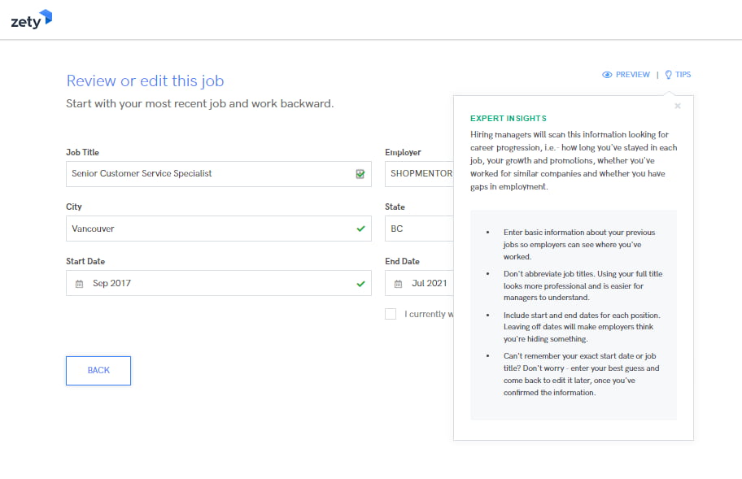Viewport: 742px width, 479px height.
Task: Click the green check icon in Job Title
Action: 360,174
